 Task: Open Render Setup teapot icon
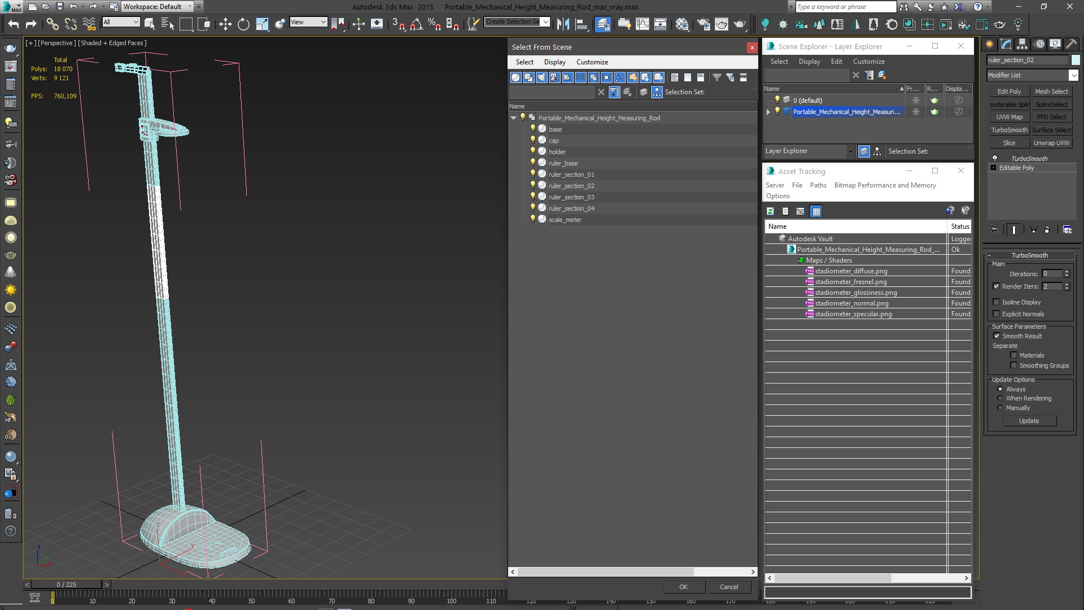(703, 24)
